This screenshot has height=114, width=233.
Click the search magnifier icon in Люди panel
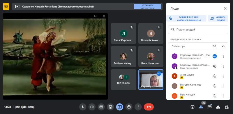[173, 30]
